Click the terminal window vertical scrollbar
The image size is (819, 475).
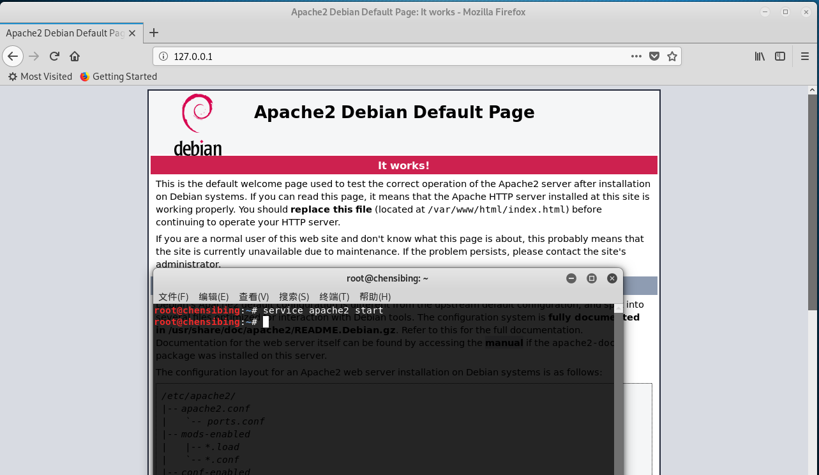pyautogui.click(x=618, y=389)
